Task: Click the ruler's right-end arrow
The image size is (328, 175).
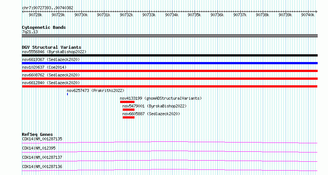Action: [317, 12]
